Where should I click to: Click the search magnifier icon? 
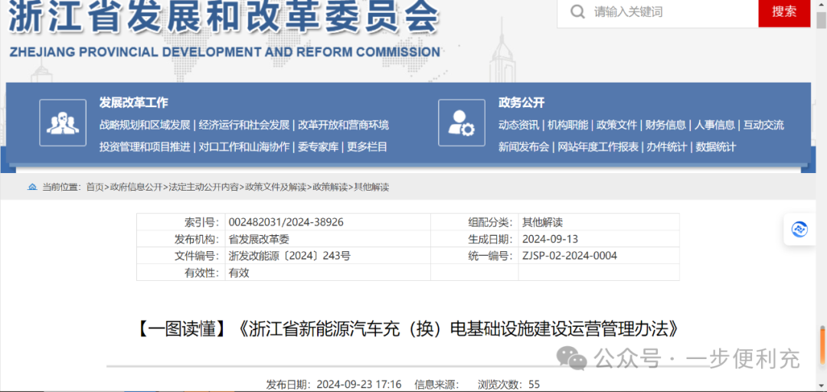pos(577,11)
